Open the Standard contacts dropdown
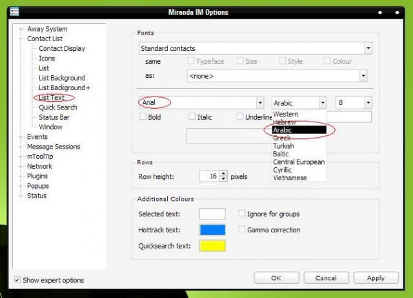The width and height of the screenshot is (413, 298). [x=368, y=48]
